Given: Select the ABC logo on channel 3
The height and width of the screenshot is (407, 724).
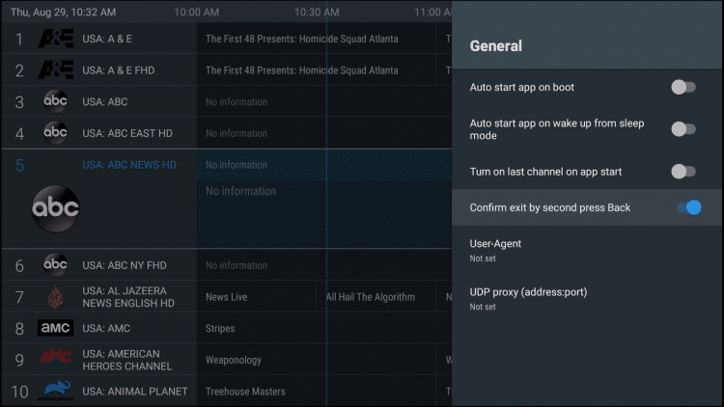Looking at the screenshot, I should [56, 101].
